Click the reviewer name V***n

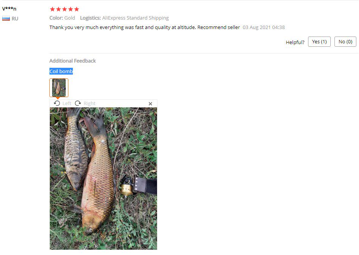click(x=9, y=9)
